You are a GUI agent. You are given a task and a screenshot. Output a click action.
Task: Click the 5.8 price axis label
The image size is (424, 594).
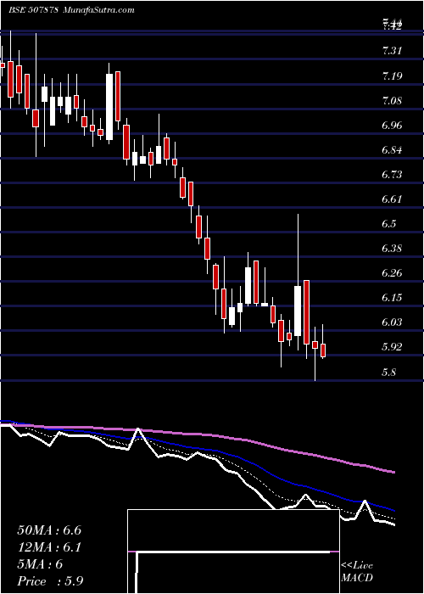point(389,372)
